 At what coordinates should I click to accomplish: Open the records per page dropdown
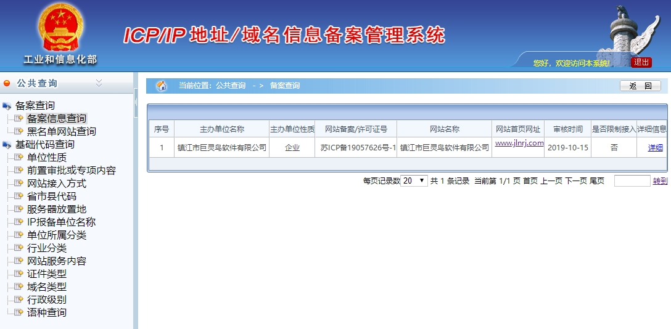coord(414,181)
